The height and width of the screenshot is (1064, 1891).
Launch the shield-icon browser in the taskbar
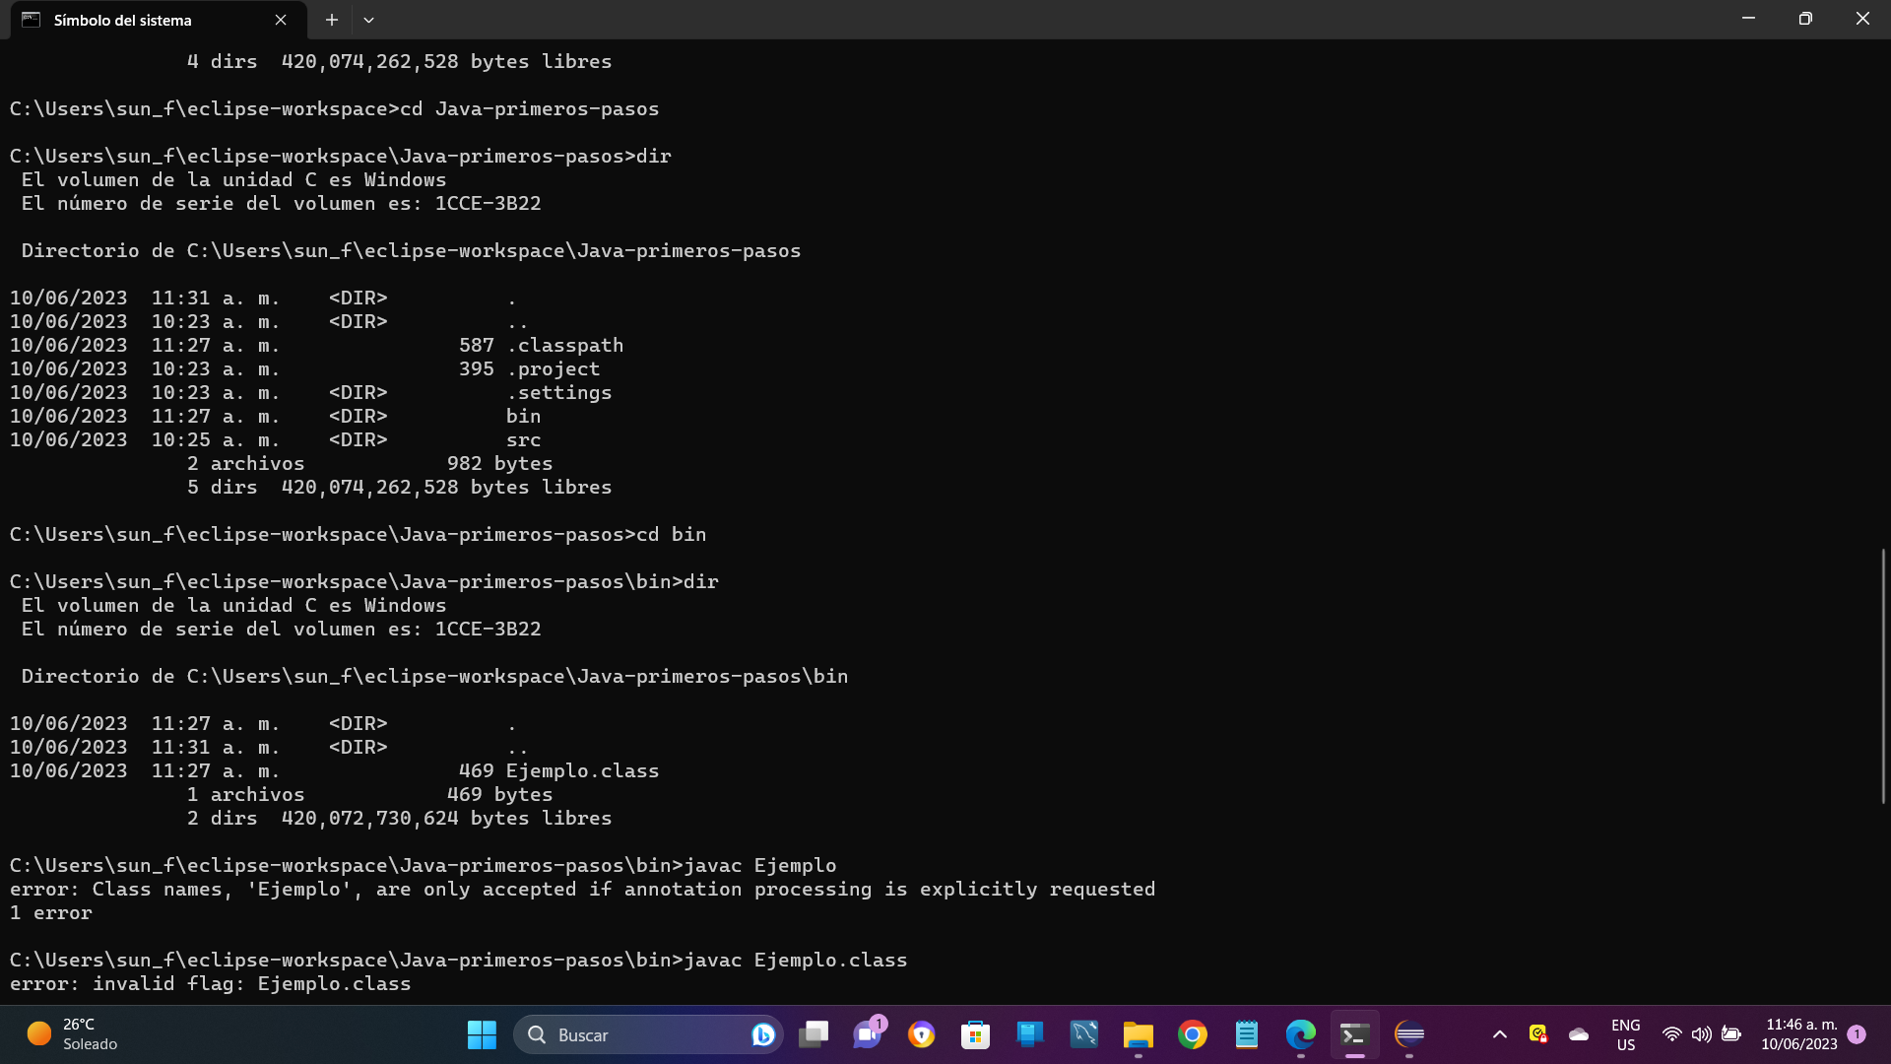pyautogui.click(x=922, y=1034)
